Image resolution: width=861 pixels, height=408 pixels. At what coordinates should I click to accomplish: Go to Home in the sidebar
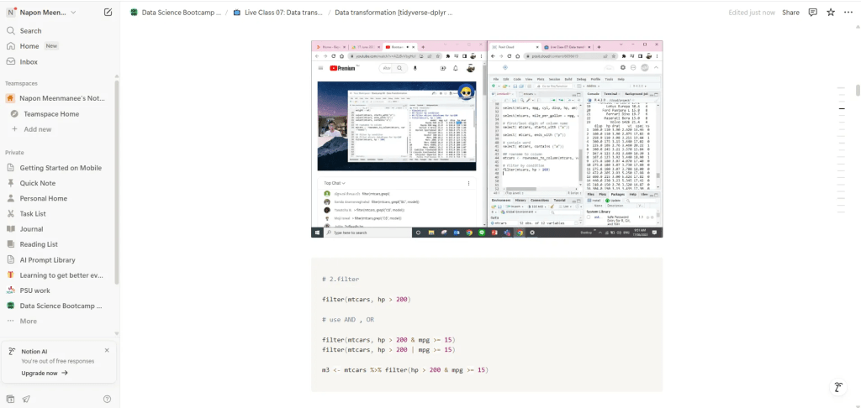click(x=29, y=46)
